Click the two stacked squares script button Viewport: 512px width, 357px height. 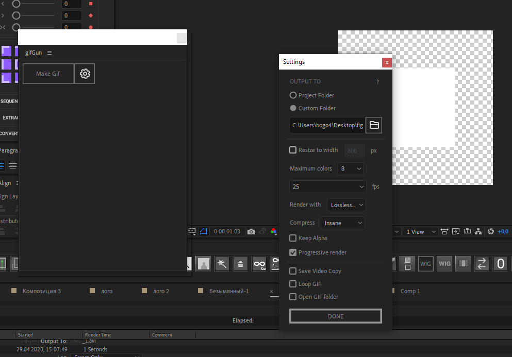coord(407,264)
